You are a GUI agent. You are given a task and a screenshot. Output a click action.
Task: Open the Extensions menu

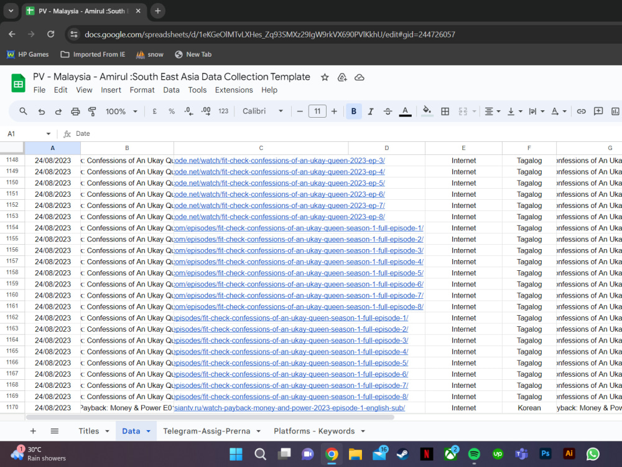[x=234, y=90]
